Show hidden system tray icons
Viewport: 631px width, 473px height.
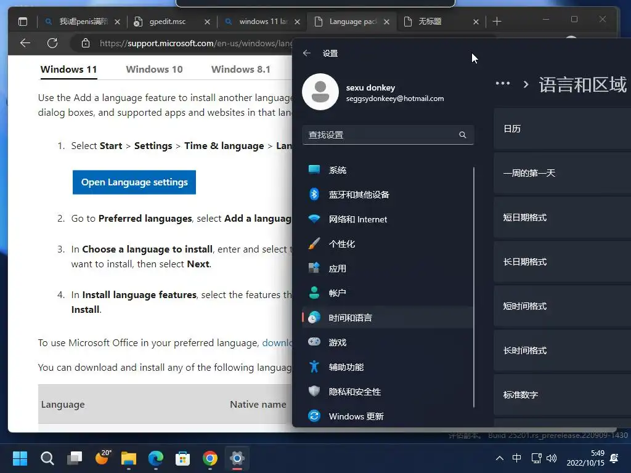click(499, 458)
